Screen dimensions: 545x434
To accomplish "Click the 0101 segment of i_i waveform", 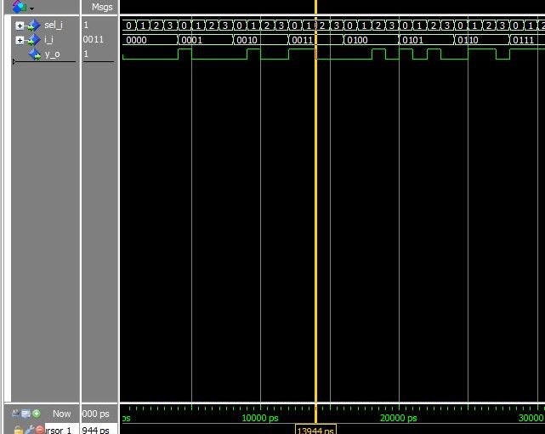I will coord(427,40).
